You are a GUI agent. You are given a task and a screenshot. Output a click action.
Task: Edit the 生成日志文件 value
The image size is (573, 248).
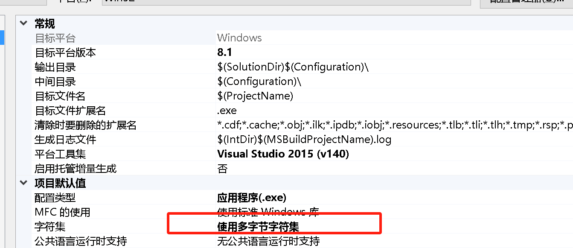(299, 139)
